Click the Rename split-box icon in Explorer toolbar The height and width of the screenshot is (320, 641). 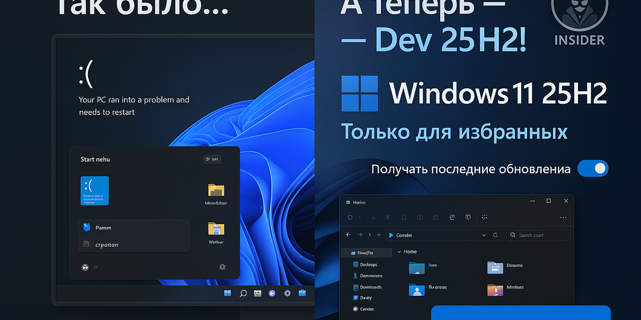click(x=420, y=217)
